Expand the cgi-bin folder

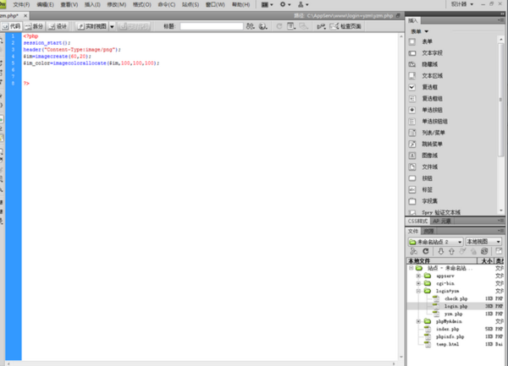[418, 283]
